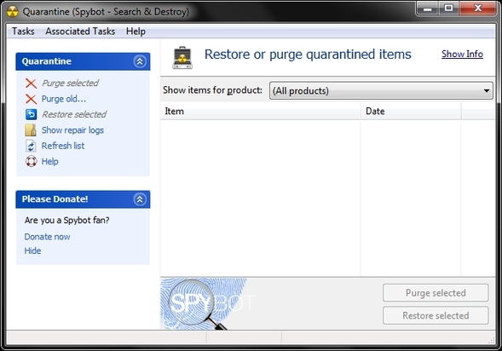
Task: Click the red X icon beside Purge old
Action: tap(31, 99)
